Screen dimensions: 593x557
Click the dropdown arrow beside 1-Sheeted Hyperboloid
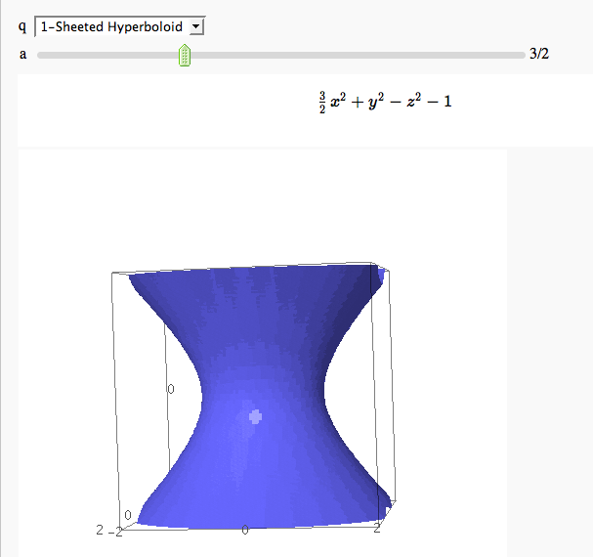[196, 26]
